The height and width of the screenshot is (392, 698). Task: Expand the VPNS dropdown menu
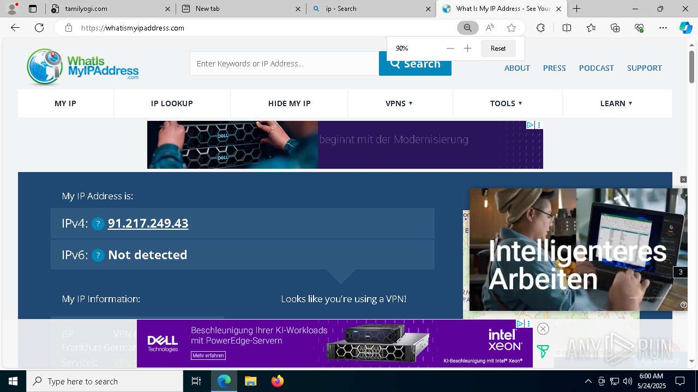point(399,103)
